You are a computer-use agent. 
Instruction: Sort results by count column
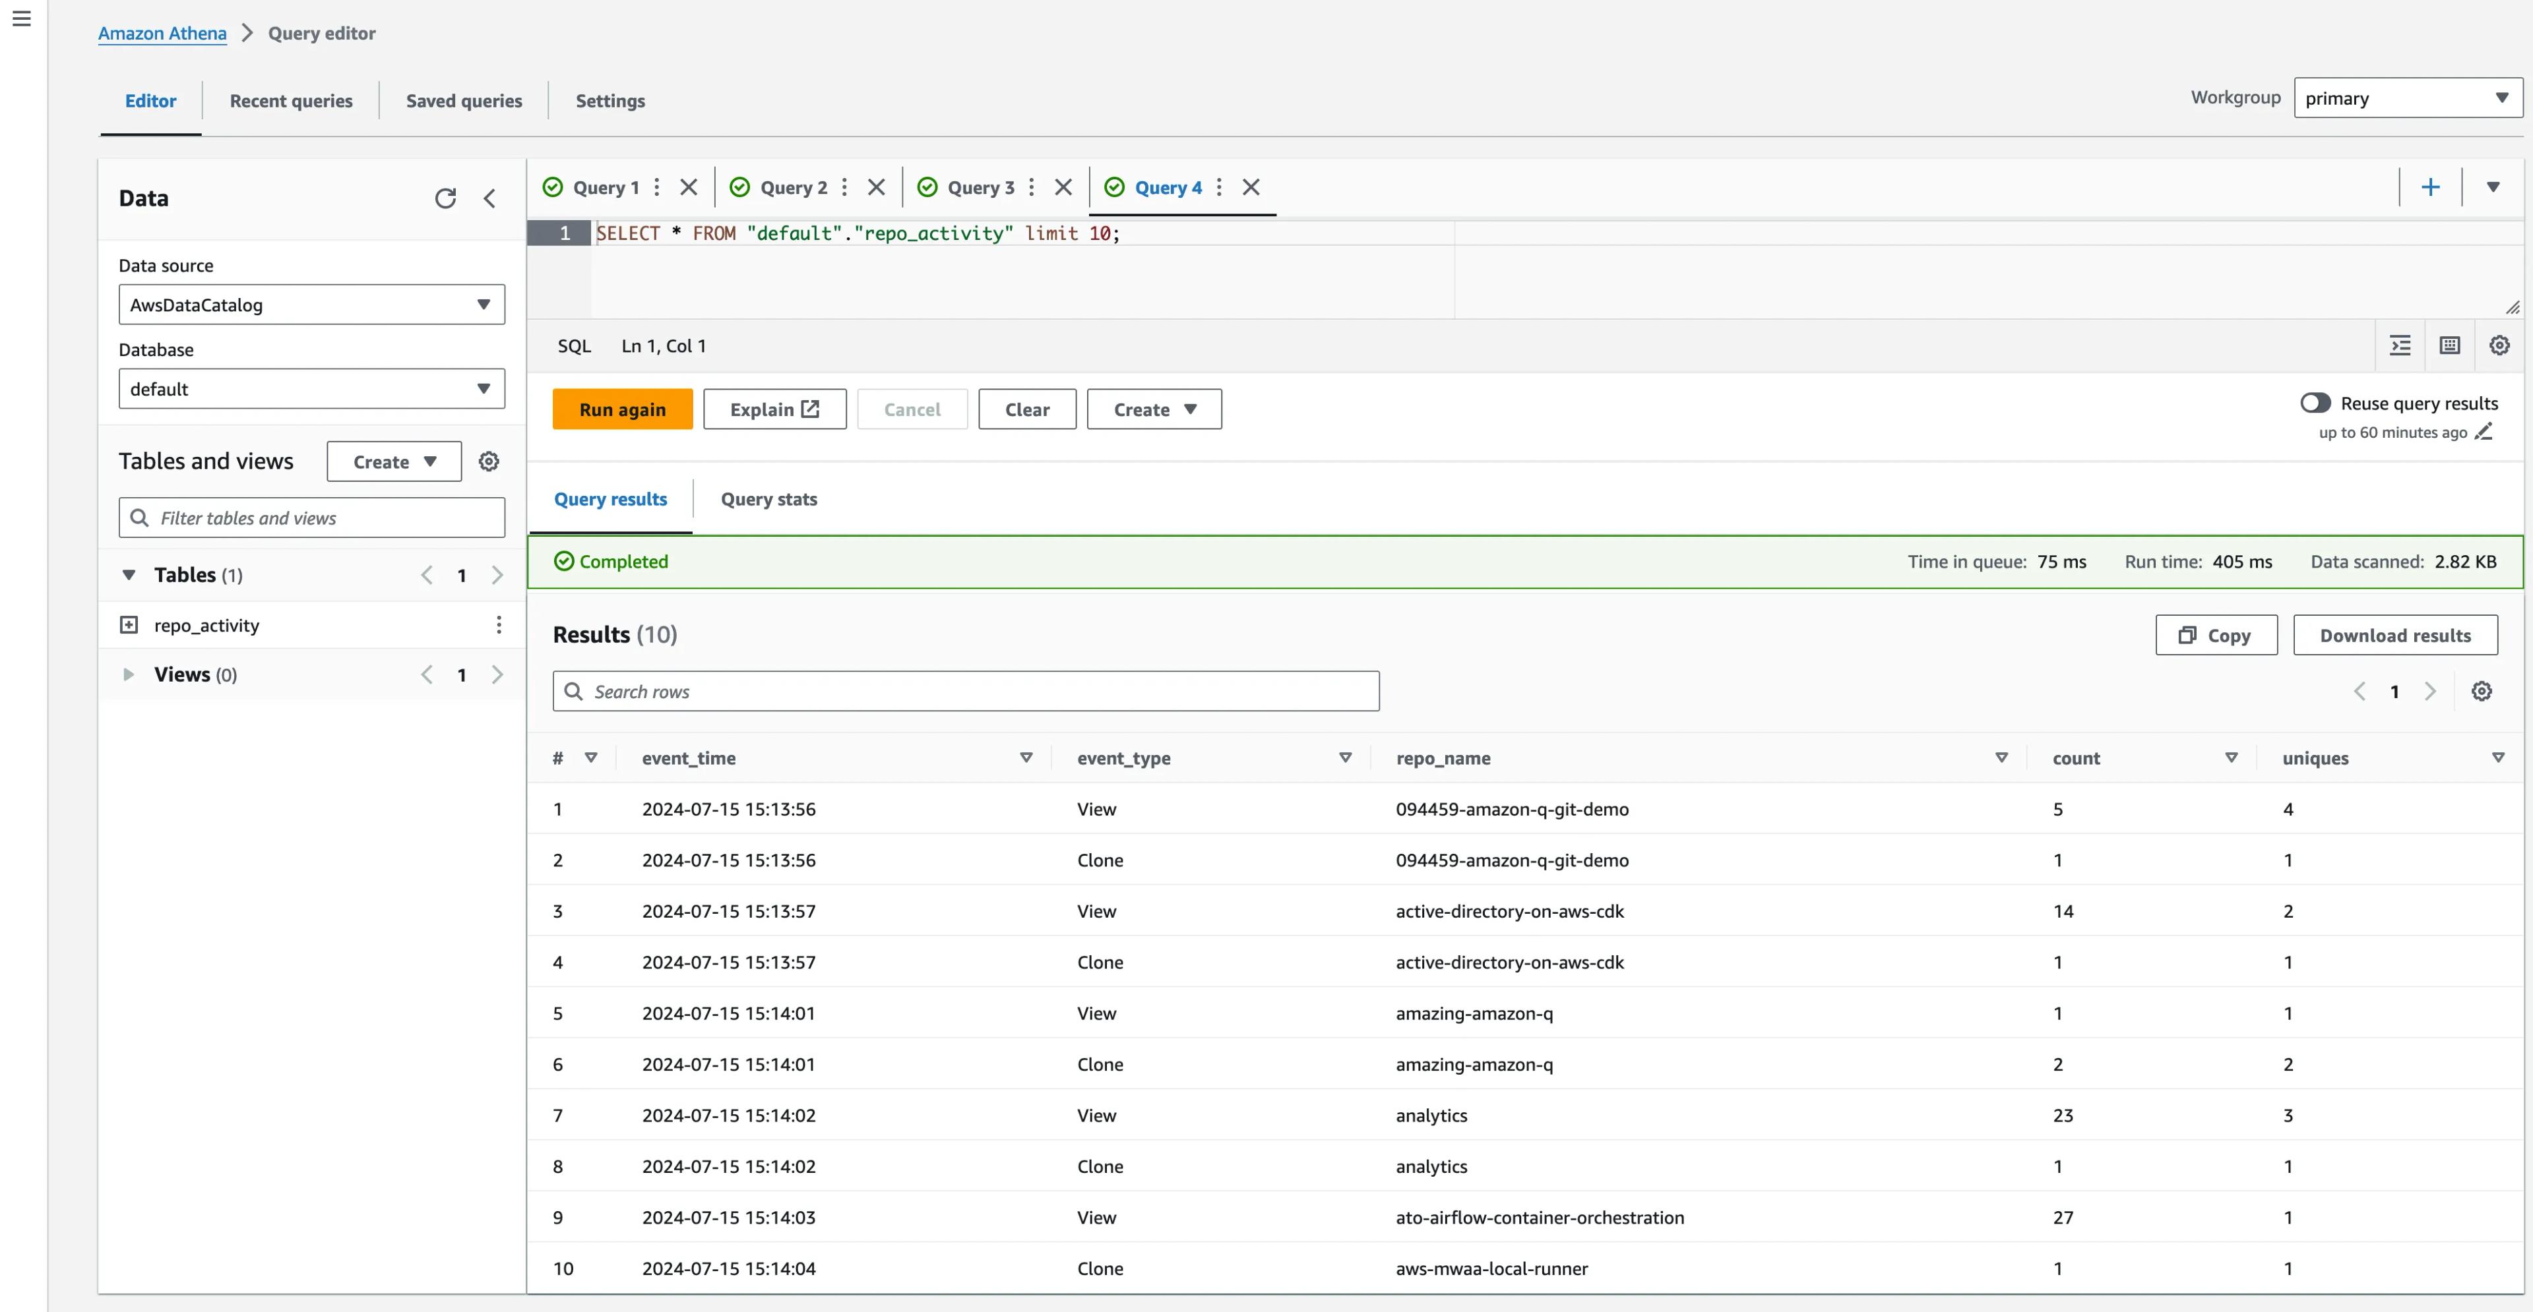point(2232,758)
